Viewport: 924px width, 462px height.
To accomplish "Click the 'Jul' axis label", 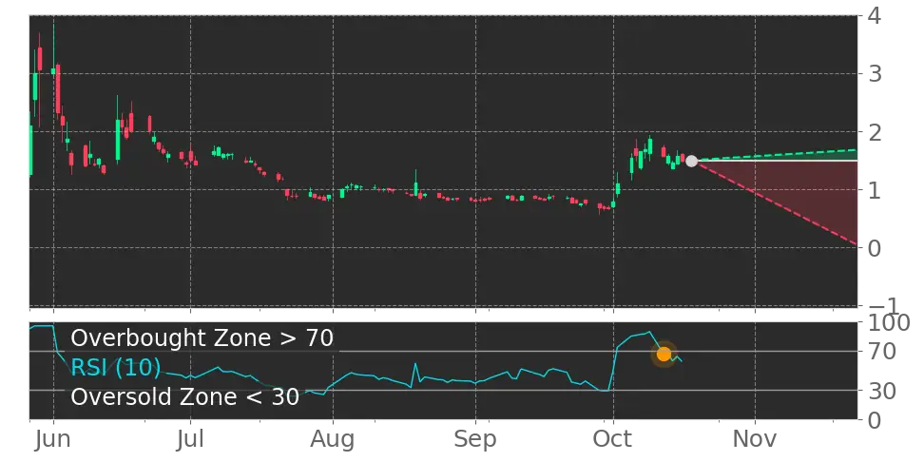I will [190, 439].
